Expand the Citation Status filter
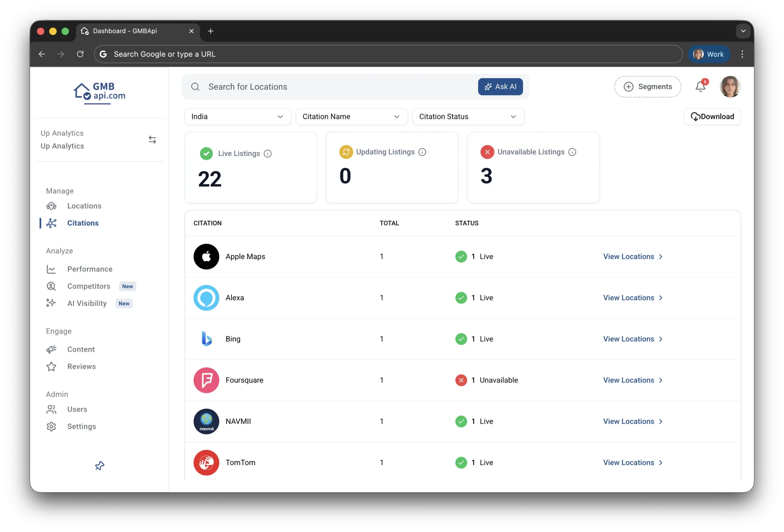Screen dimensions: 784x532 [468, 117]
